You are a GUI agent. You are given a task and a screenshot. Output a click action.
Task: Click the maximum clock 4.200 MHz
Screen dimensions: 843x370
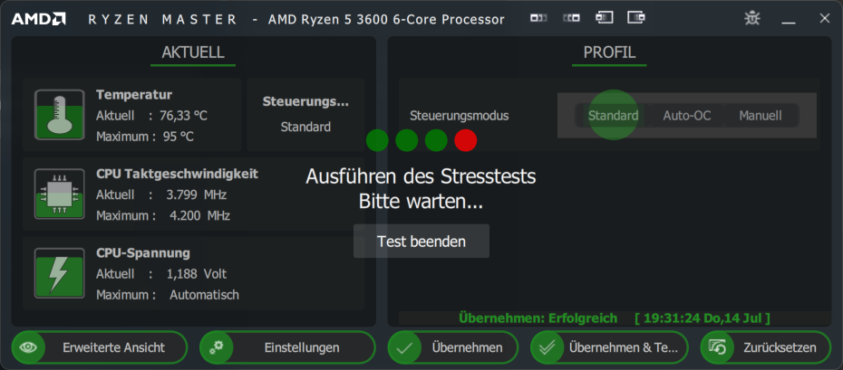[200, 216]
